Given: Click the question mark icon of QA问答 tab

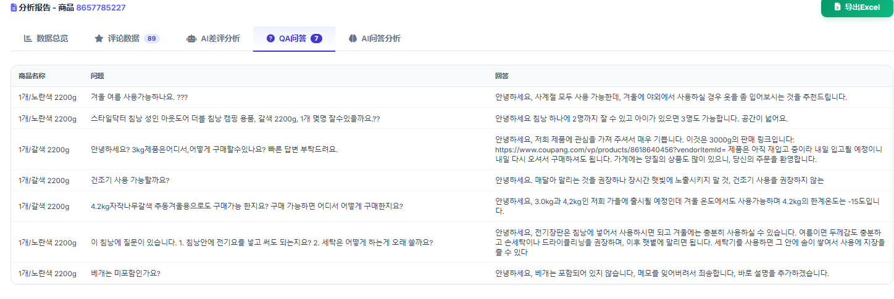Looking at the screenshot, I should point(270,38).
